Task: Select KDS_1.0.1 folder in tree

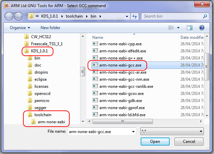Action: point(36,51)
